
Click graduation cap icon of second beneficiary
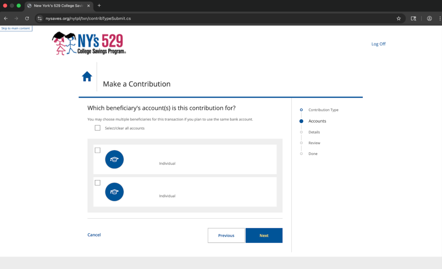pos(114,192)
